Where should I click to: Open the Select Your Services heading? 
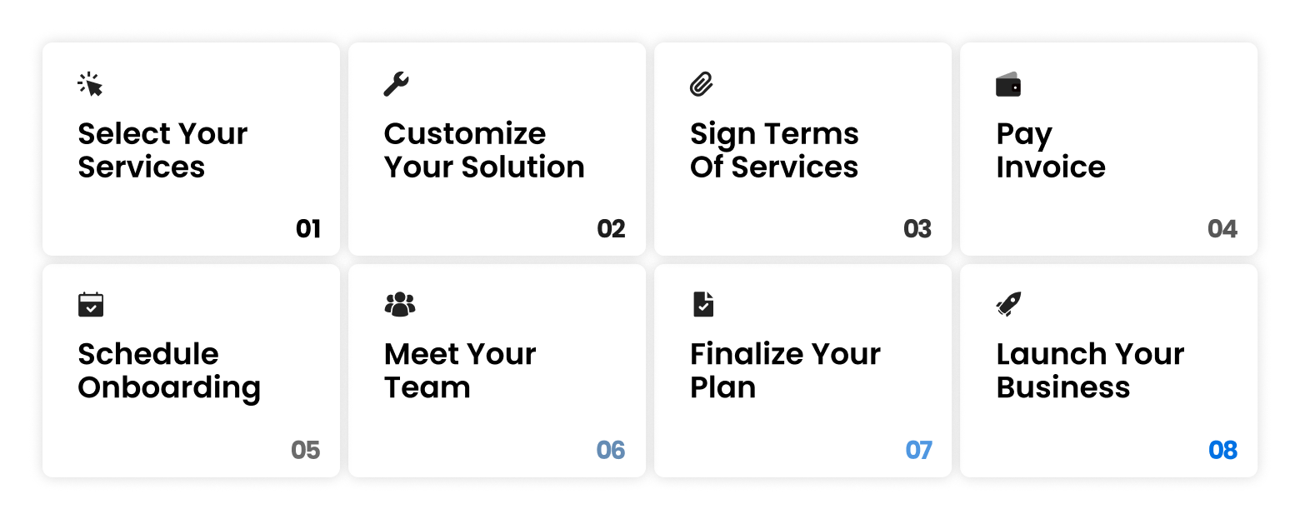(162, 150)
